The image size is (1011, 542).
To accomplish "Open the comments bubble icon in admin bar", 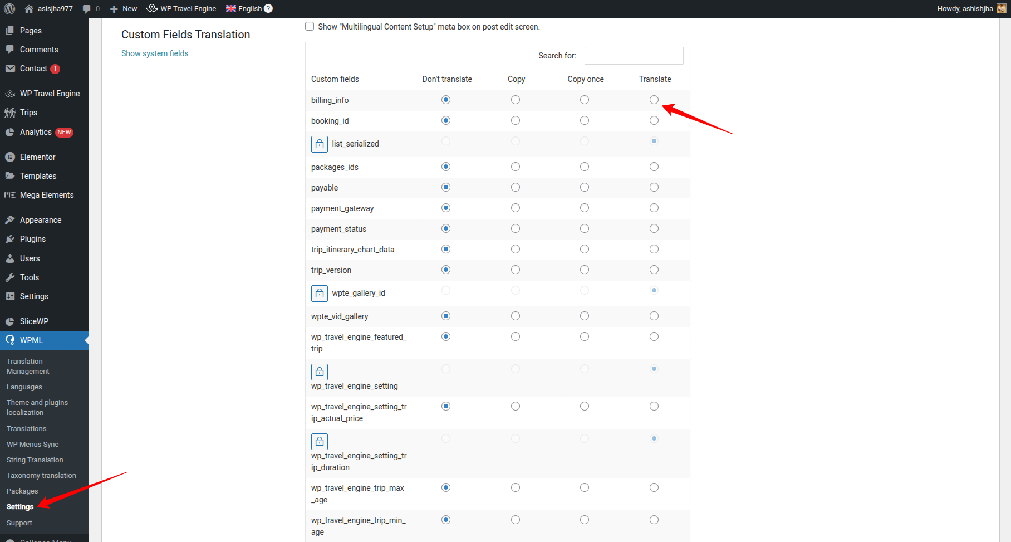I will 86,9.
